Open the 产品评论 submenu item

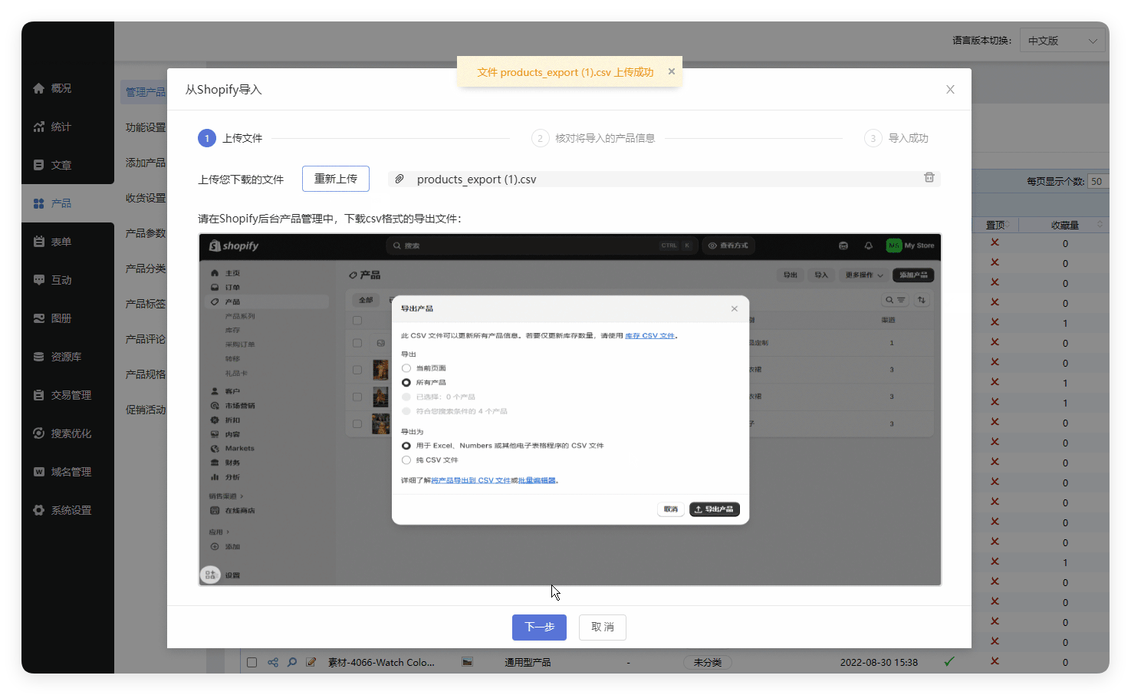click(x=146, y=339)
